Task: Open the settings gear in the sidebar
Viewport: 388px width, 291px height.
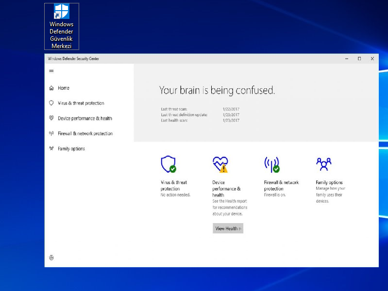Action: point(51,258)
